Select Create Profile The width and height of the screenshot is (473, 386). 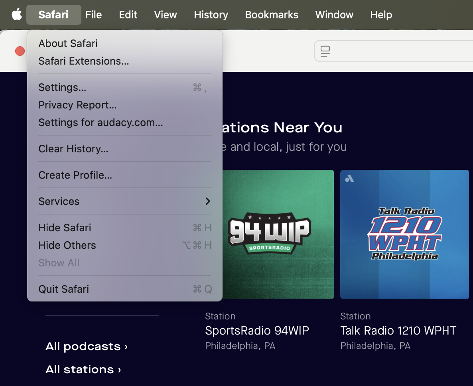[x=75, y=175]
